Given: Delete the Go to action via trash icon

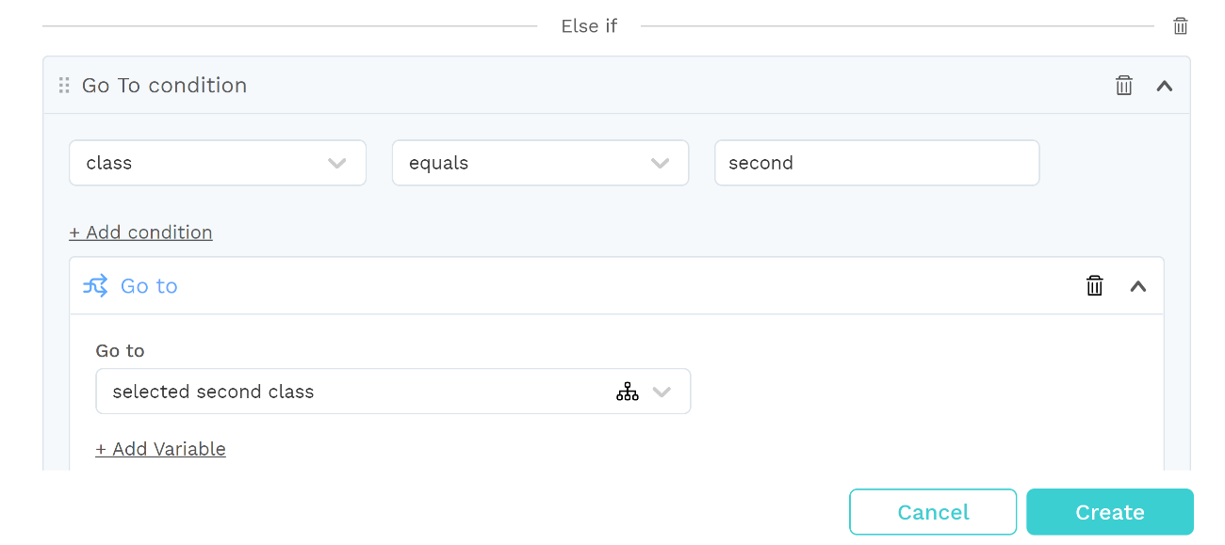Looking at the screenshot, I should pyautogui.click(x=1094, y=286).
